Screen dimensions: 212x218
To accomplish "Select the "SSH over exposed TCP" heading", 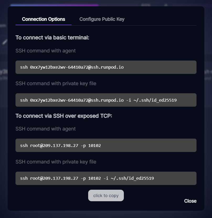I will 64,116.
